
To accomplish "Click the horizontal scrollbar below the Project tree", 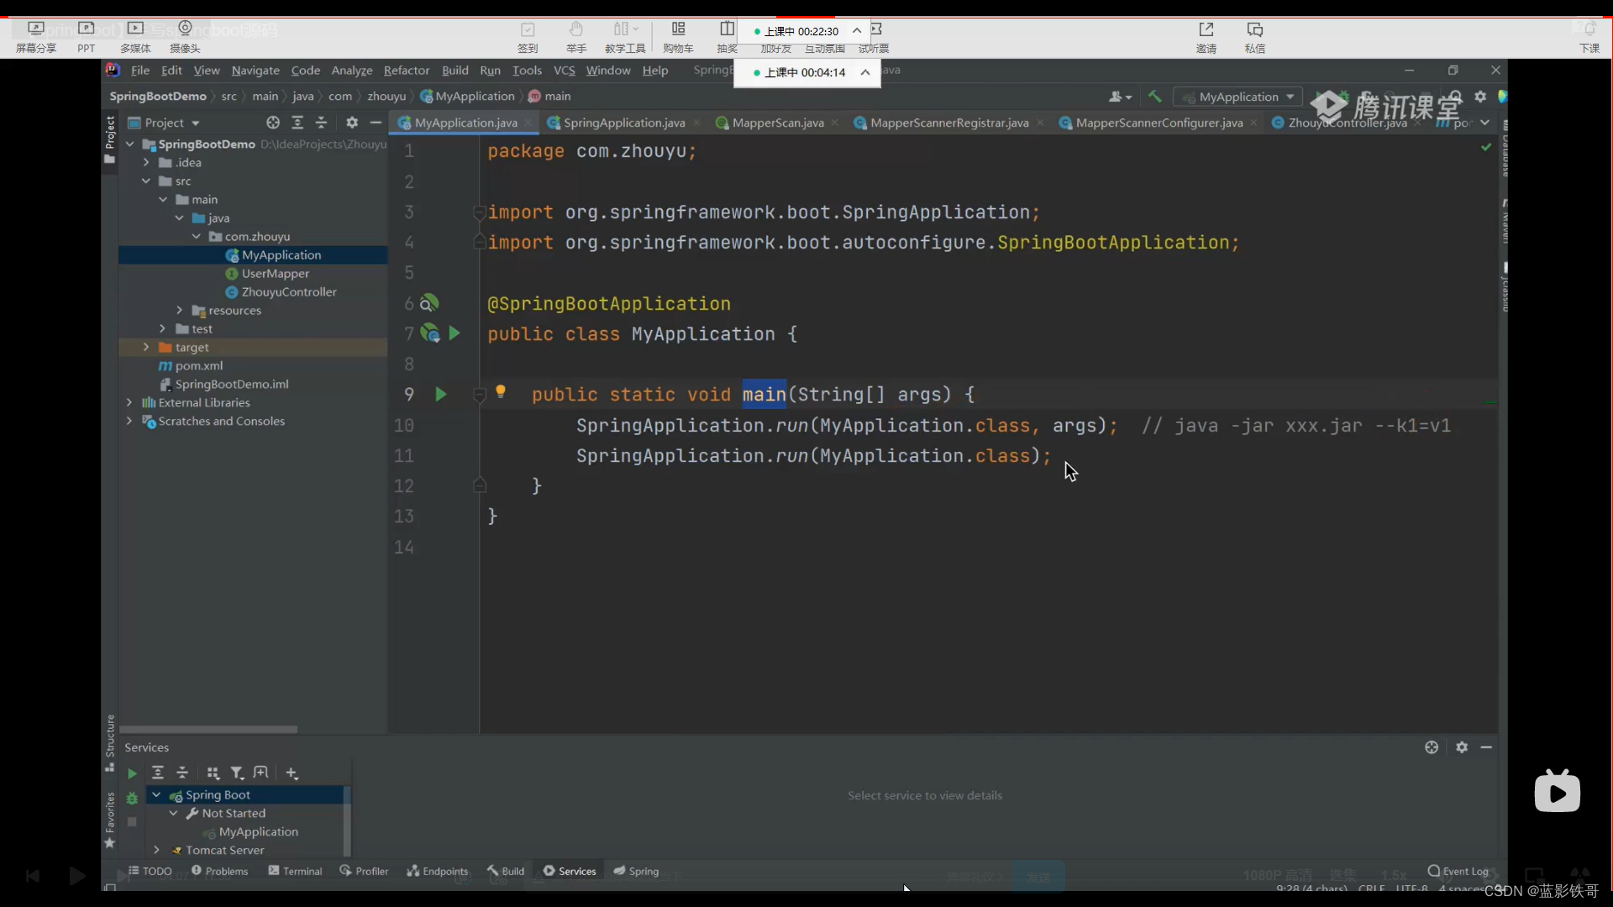I will pos(210,730).
